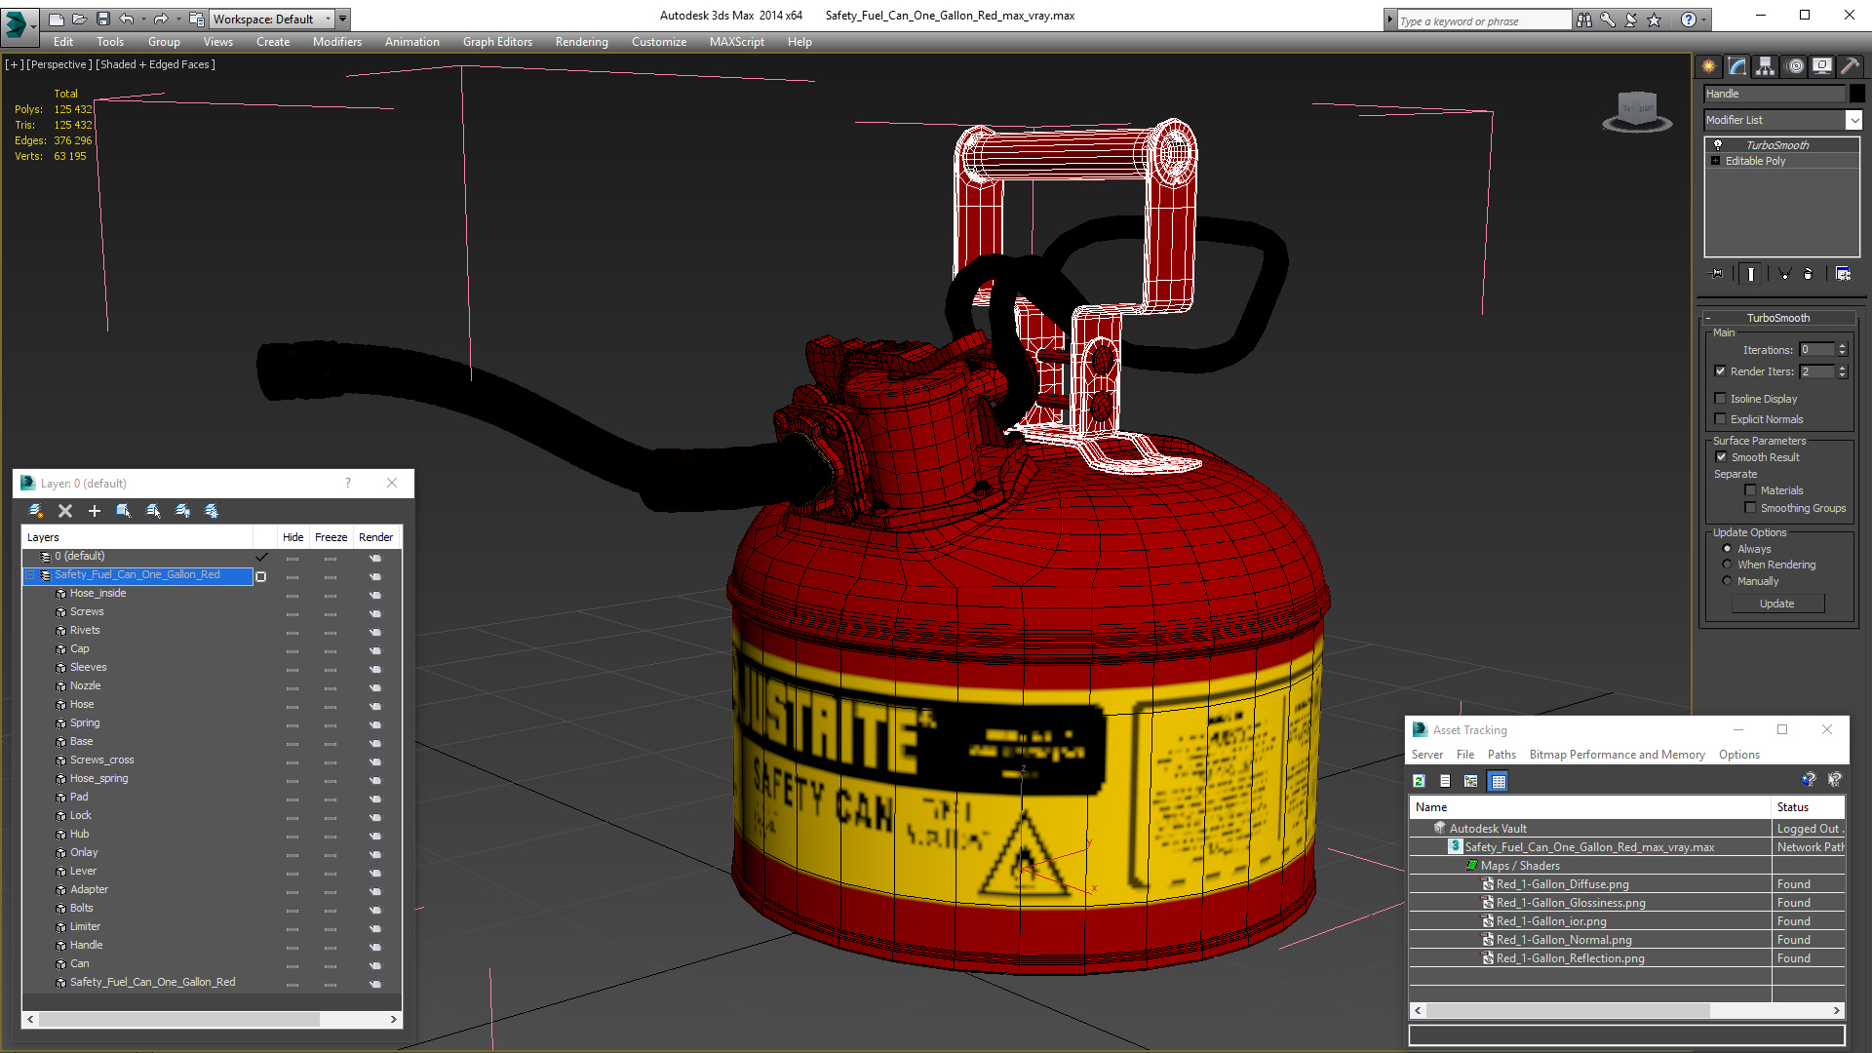Switch Asset Tracking to tree view
This screenshot has width=1872, height=1053.
[x=1471, y=781]
